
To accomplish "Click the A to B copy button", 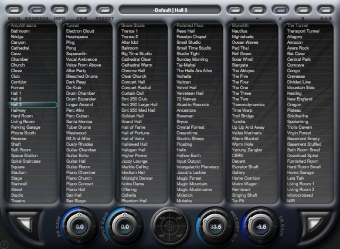I will (x=325, y=10).
